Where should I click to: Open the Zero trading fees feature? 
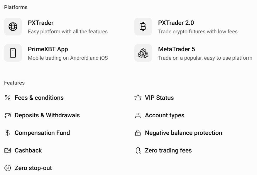[168, 150]
